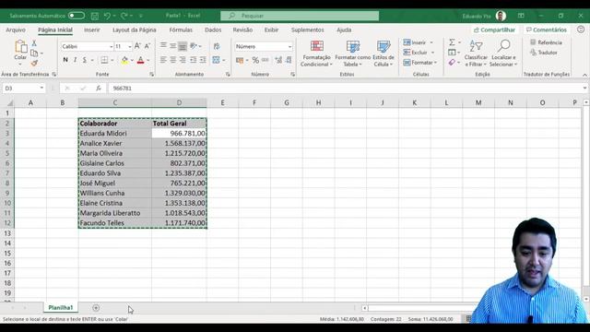The width and height of the screenshot is (590, 332).
Task: Expand the Inserir cells dropdown
Action: [431, 42]
